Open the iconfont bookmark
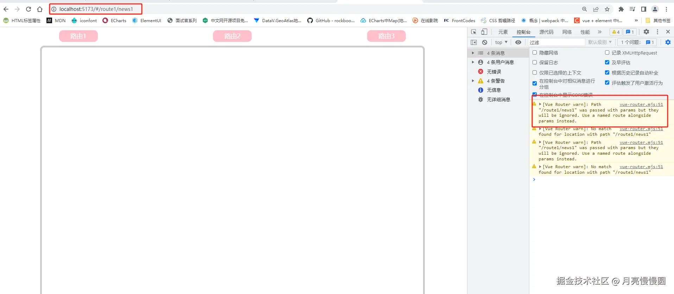This screenshot has height=294, width=674. (84, 20)
